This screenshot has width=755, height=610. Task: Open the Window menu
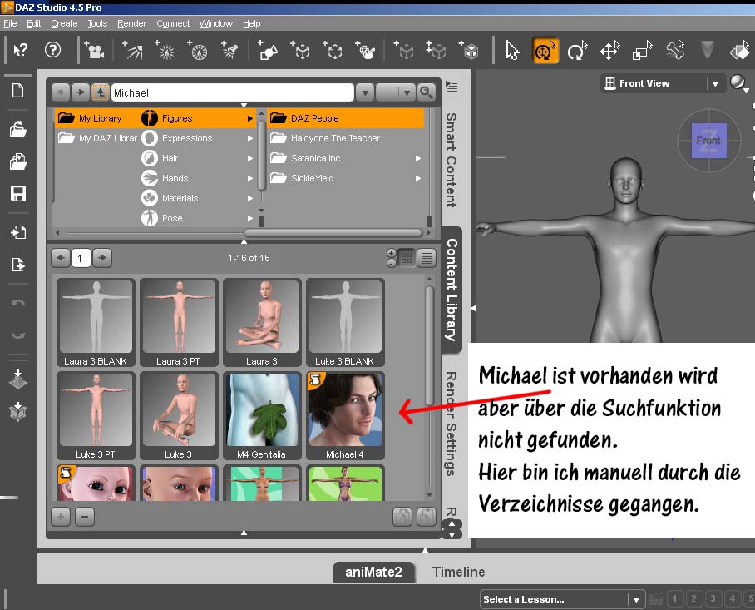tap(215, 23)
